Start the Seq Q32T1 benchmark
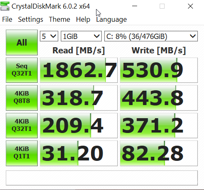 (x=22, y=70)
